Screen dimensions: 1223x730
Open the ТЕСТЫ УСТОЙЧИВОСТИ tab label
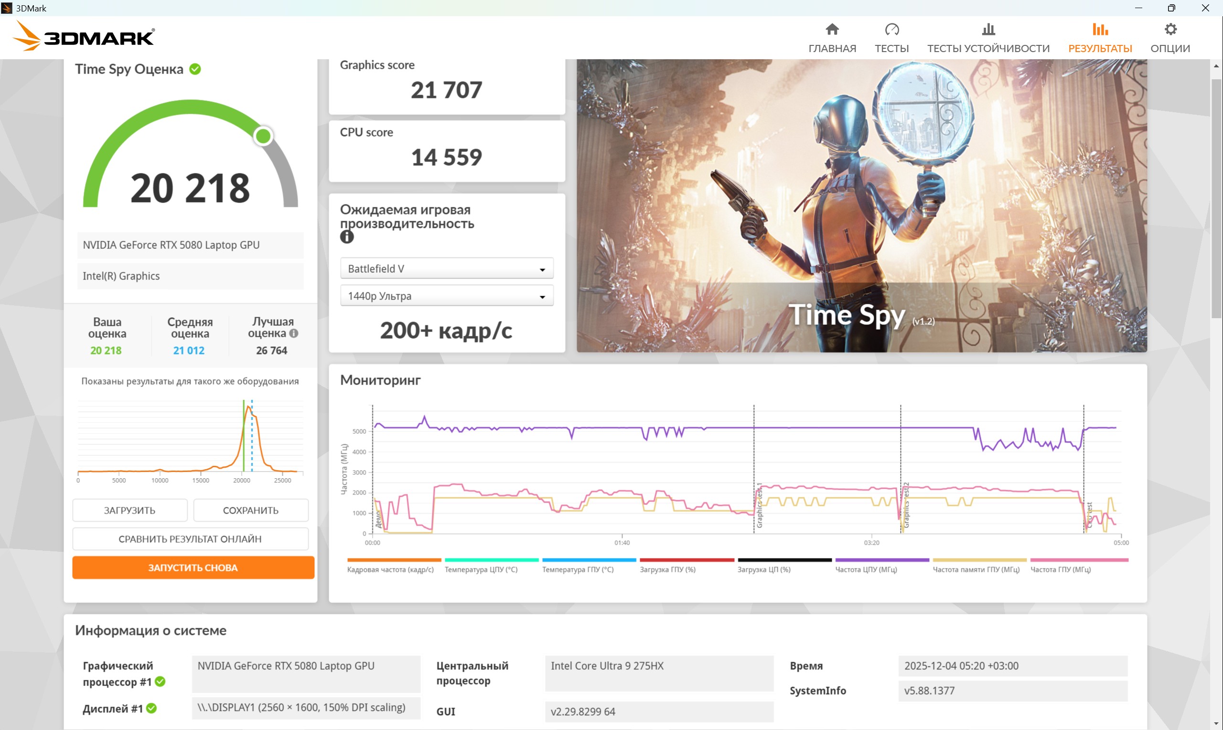988,48
